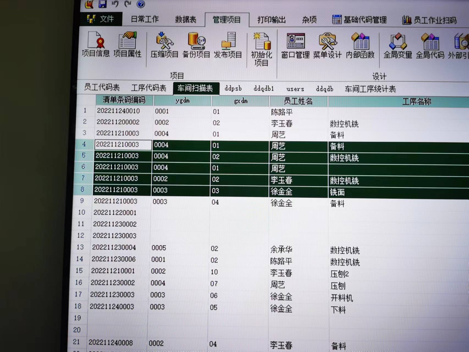469x352 pixels.
Task: Switch to 数据表 ribbon tab
Action: click(186, 20)
